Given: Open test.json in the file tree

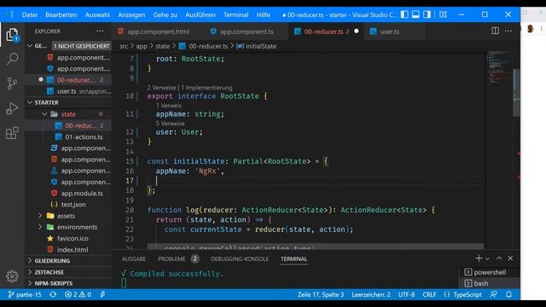Looking at the screenshot, I should pos(73,205).
